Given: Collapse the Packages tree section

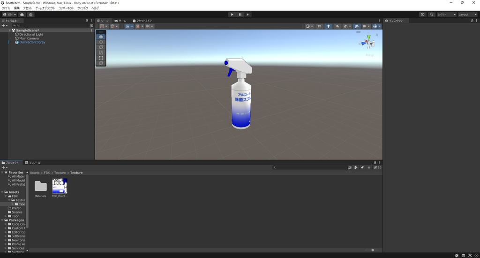Looking at the screenshot, I should click(x=2, y=220).
